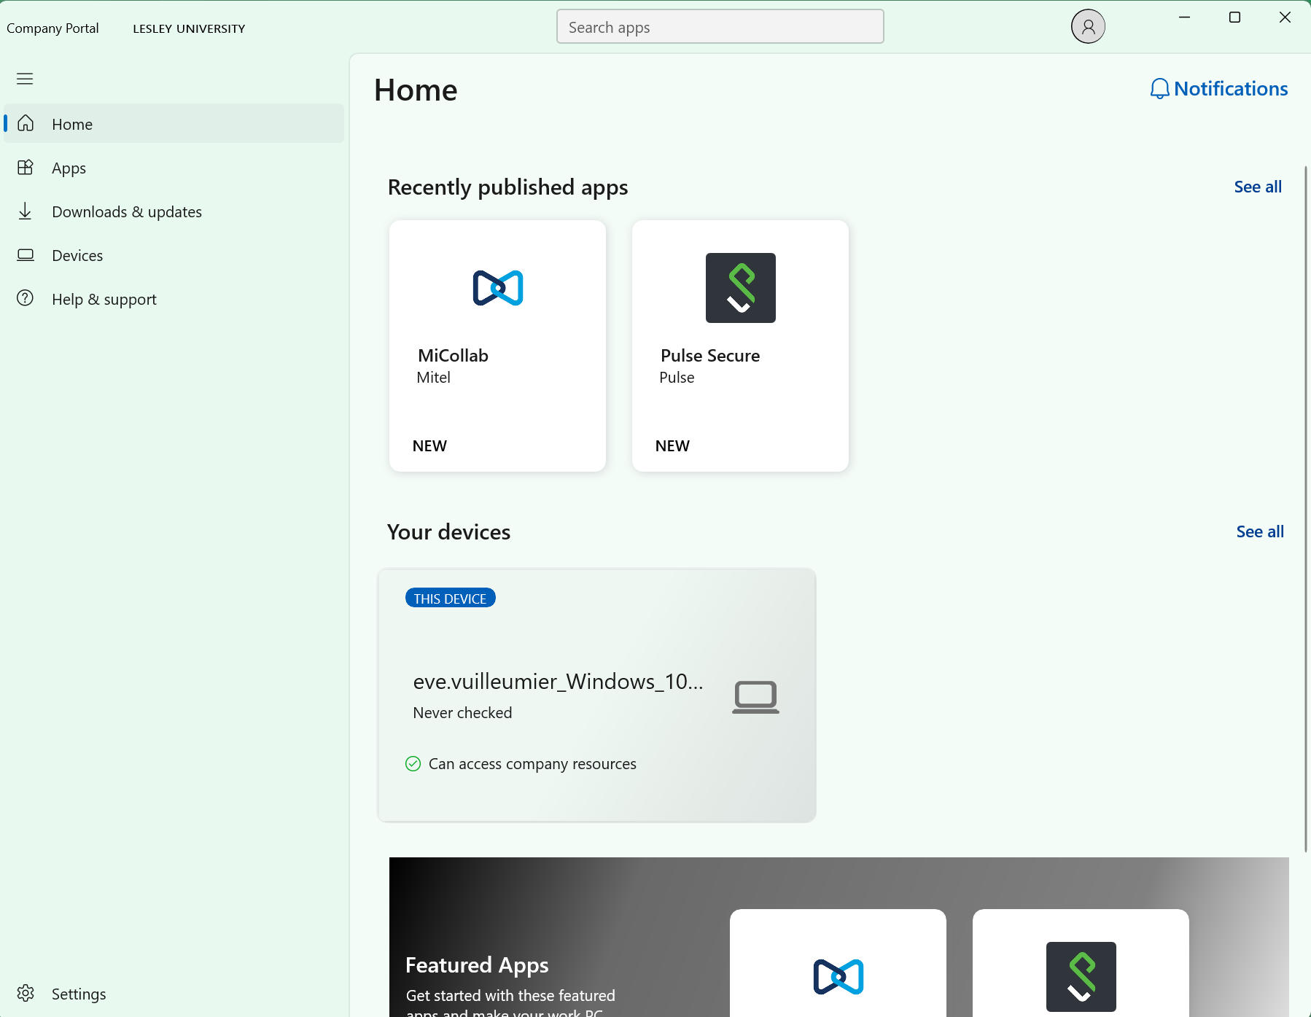Maximize the Company Portal window
This screenshot has height=1017, width=1311.
click(1234, 17)
